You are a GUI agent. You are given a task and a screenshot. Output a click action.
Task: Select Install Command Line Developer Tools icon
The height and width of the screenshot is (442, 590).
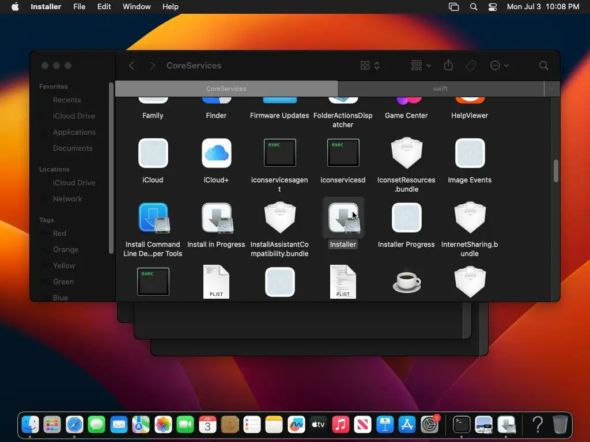(x=153, y=218)
